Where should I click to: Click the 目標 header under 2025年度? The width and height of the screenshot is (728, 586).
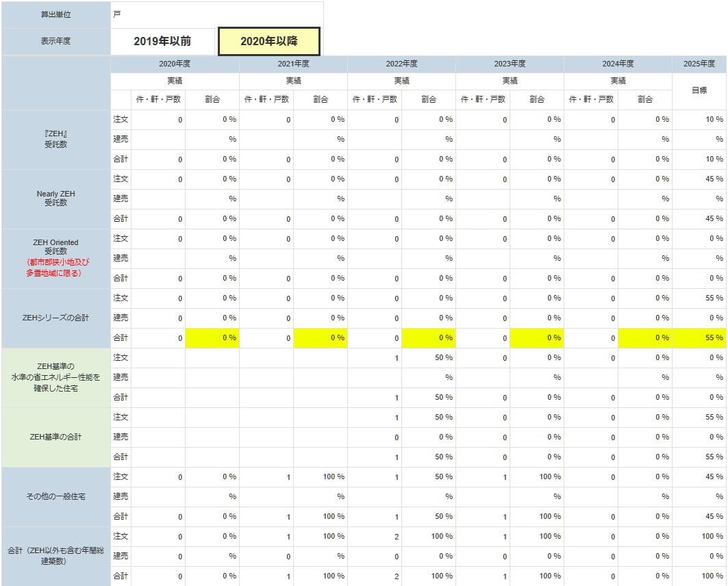click(x=699, y=90)
